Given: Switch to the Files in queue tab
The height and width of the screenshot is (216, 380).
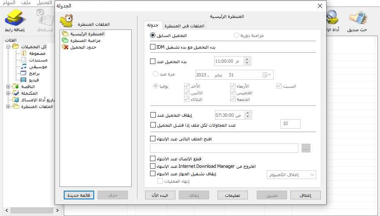Looking at the screenshot, I should point(185,26).
